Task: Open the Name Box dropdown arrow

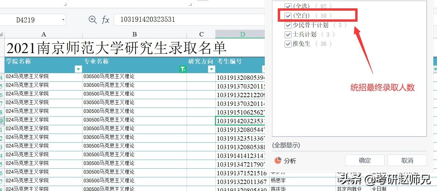Action: (63, 20)
